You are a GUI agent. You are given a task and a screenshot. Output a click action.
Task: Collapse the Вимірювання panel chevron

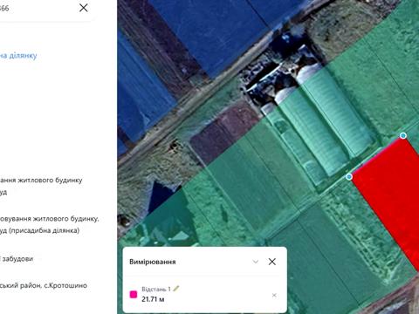pyautogui.click(x=256, y=262)
